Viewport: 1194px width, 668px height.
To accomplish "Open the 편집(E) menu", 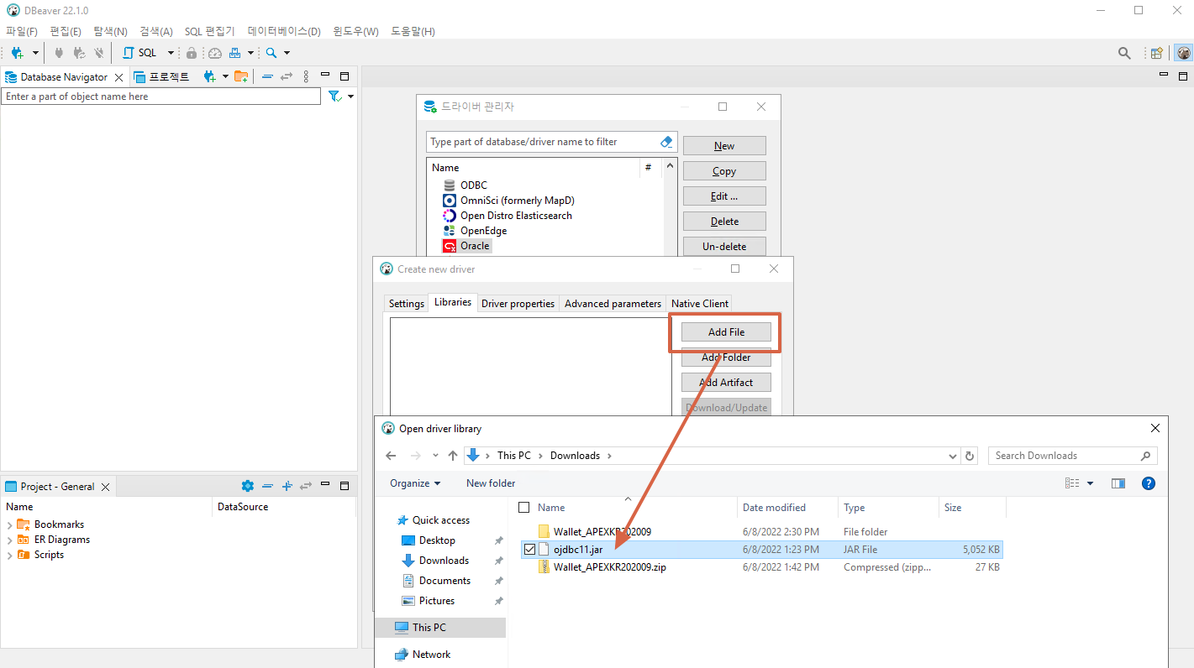I will click(66, 31).
